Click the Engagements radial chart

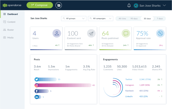point(113,87)
